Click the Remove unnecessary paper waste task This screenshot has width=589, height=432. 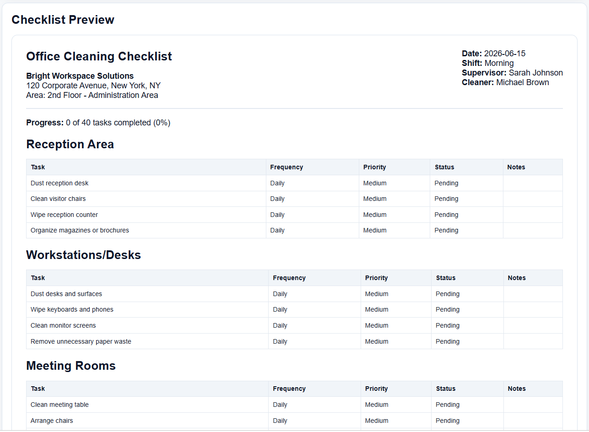point(81,341)
